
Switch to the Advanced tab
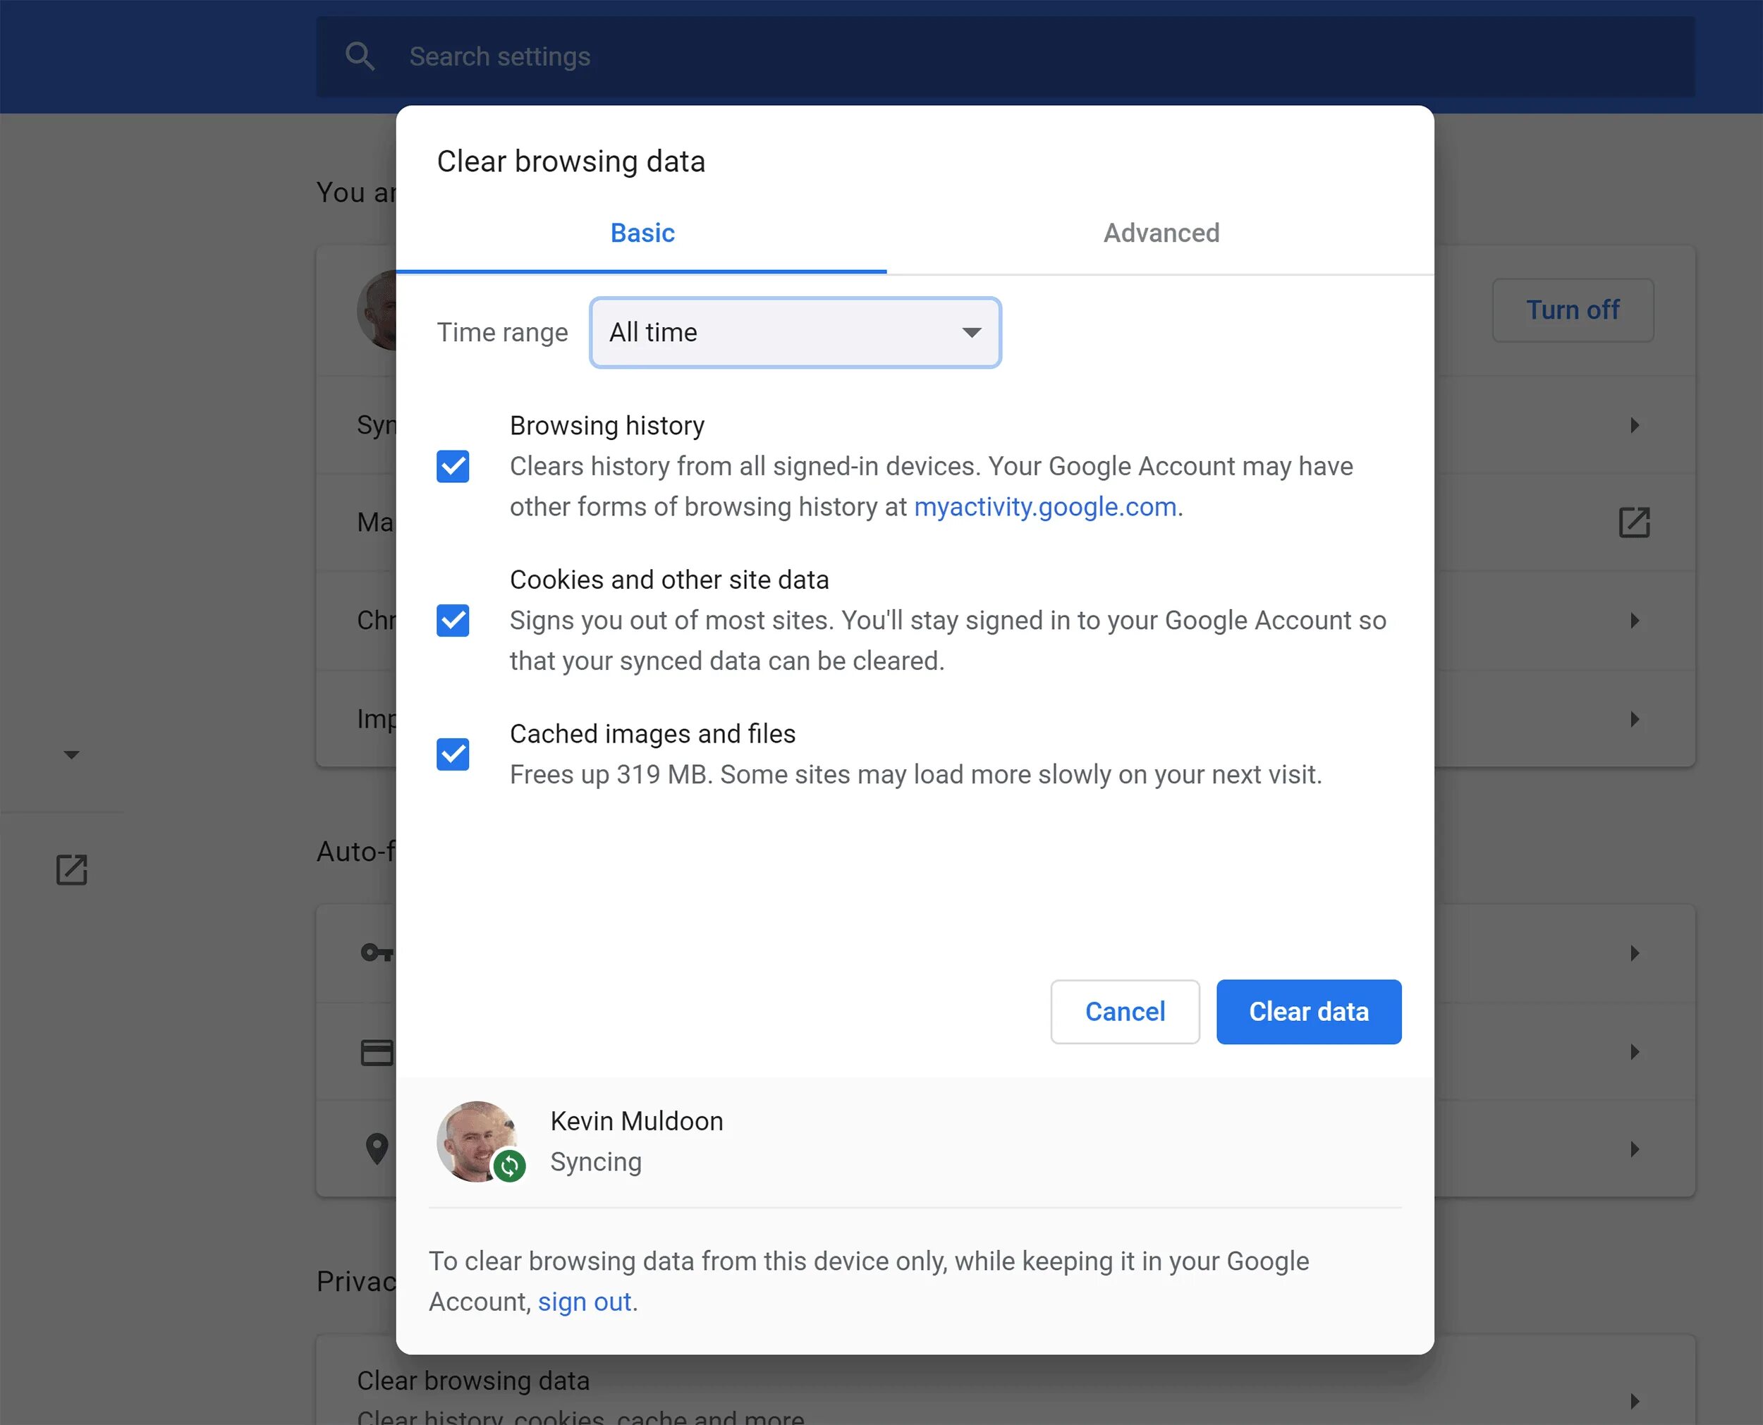1161,233
